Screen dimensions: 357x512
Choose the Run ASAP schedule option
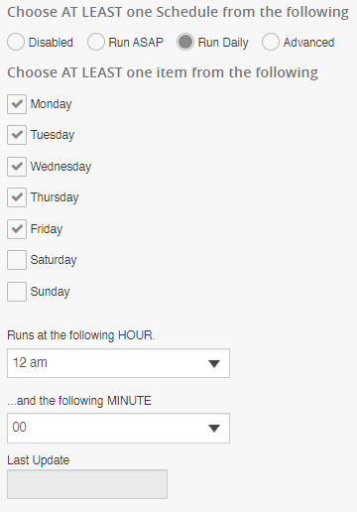click(x=96, y=43)
